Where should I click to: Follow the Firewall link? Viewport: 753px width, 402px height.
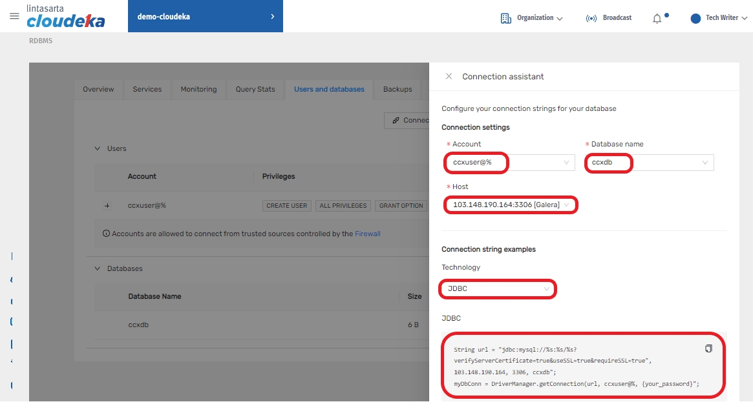coord(367,234)
